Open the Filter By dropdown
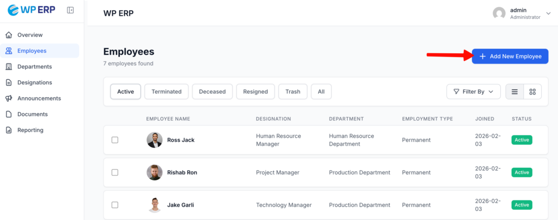This screenshot has height=220, width=558. 473,92
